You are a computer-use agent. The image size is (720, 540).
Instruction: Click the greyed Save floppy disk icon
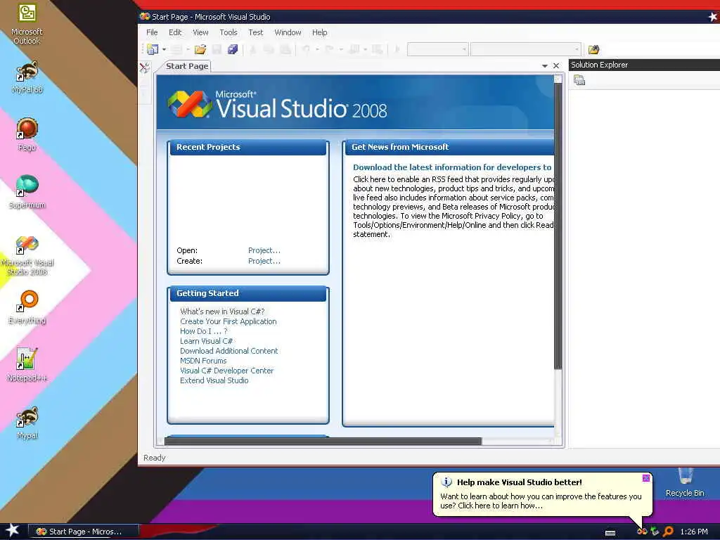point(217,49)
